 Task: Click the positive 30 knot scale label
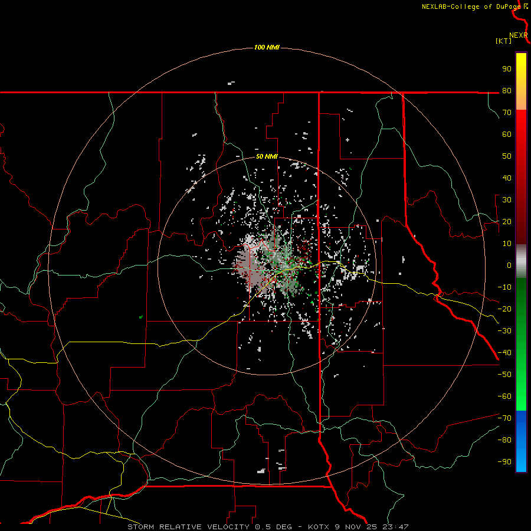coord(507,200)
